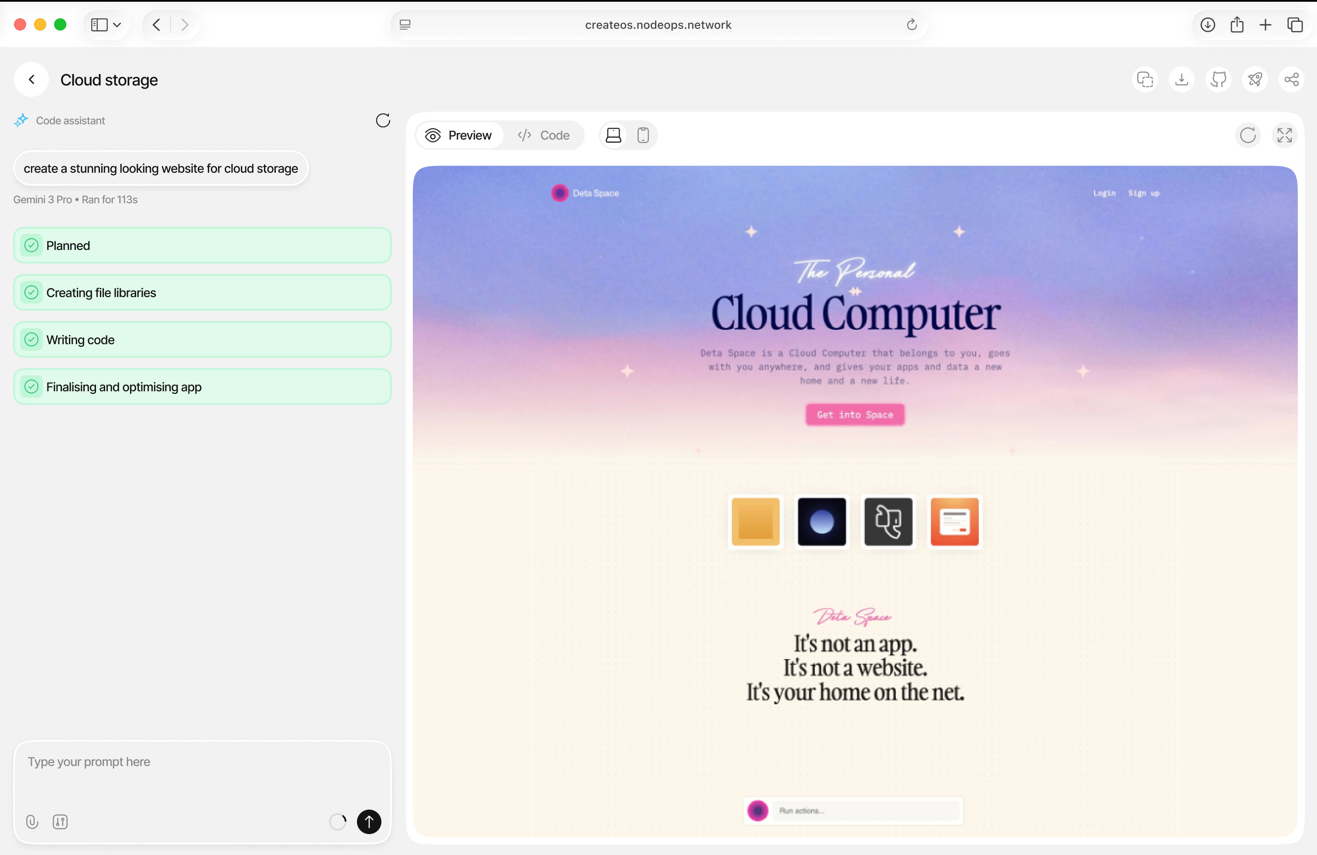
Task: Switch to desktop device view
Action: 613,136
